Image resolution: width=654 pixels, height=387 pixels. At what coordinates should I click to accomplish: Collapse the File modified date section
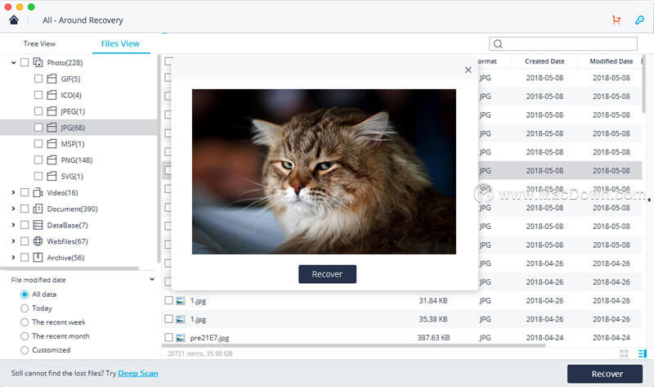coord(152,279)
